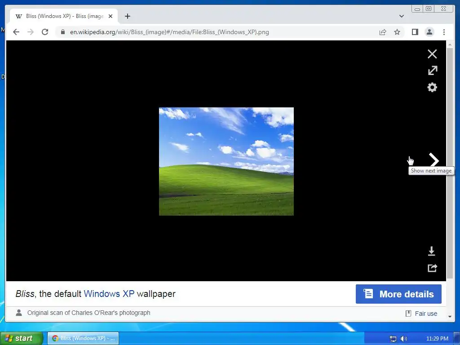Close the media viewer with X icon
The height and width of the screenshot is (345, 460).
point(432,54)
